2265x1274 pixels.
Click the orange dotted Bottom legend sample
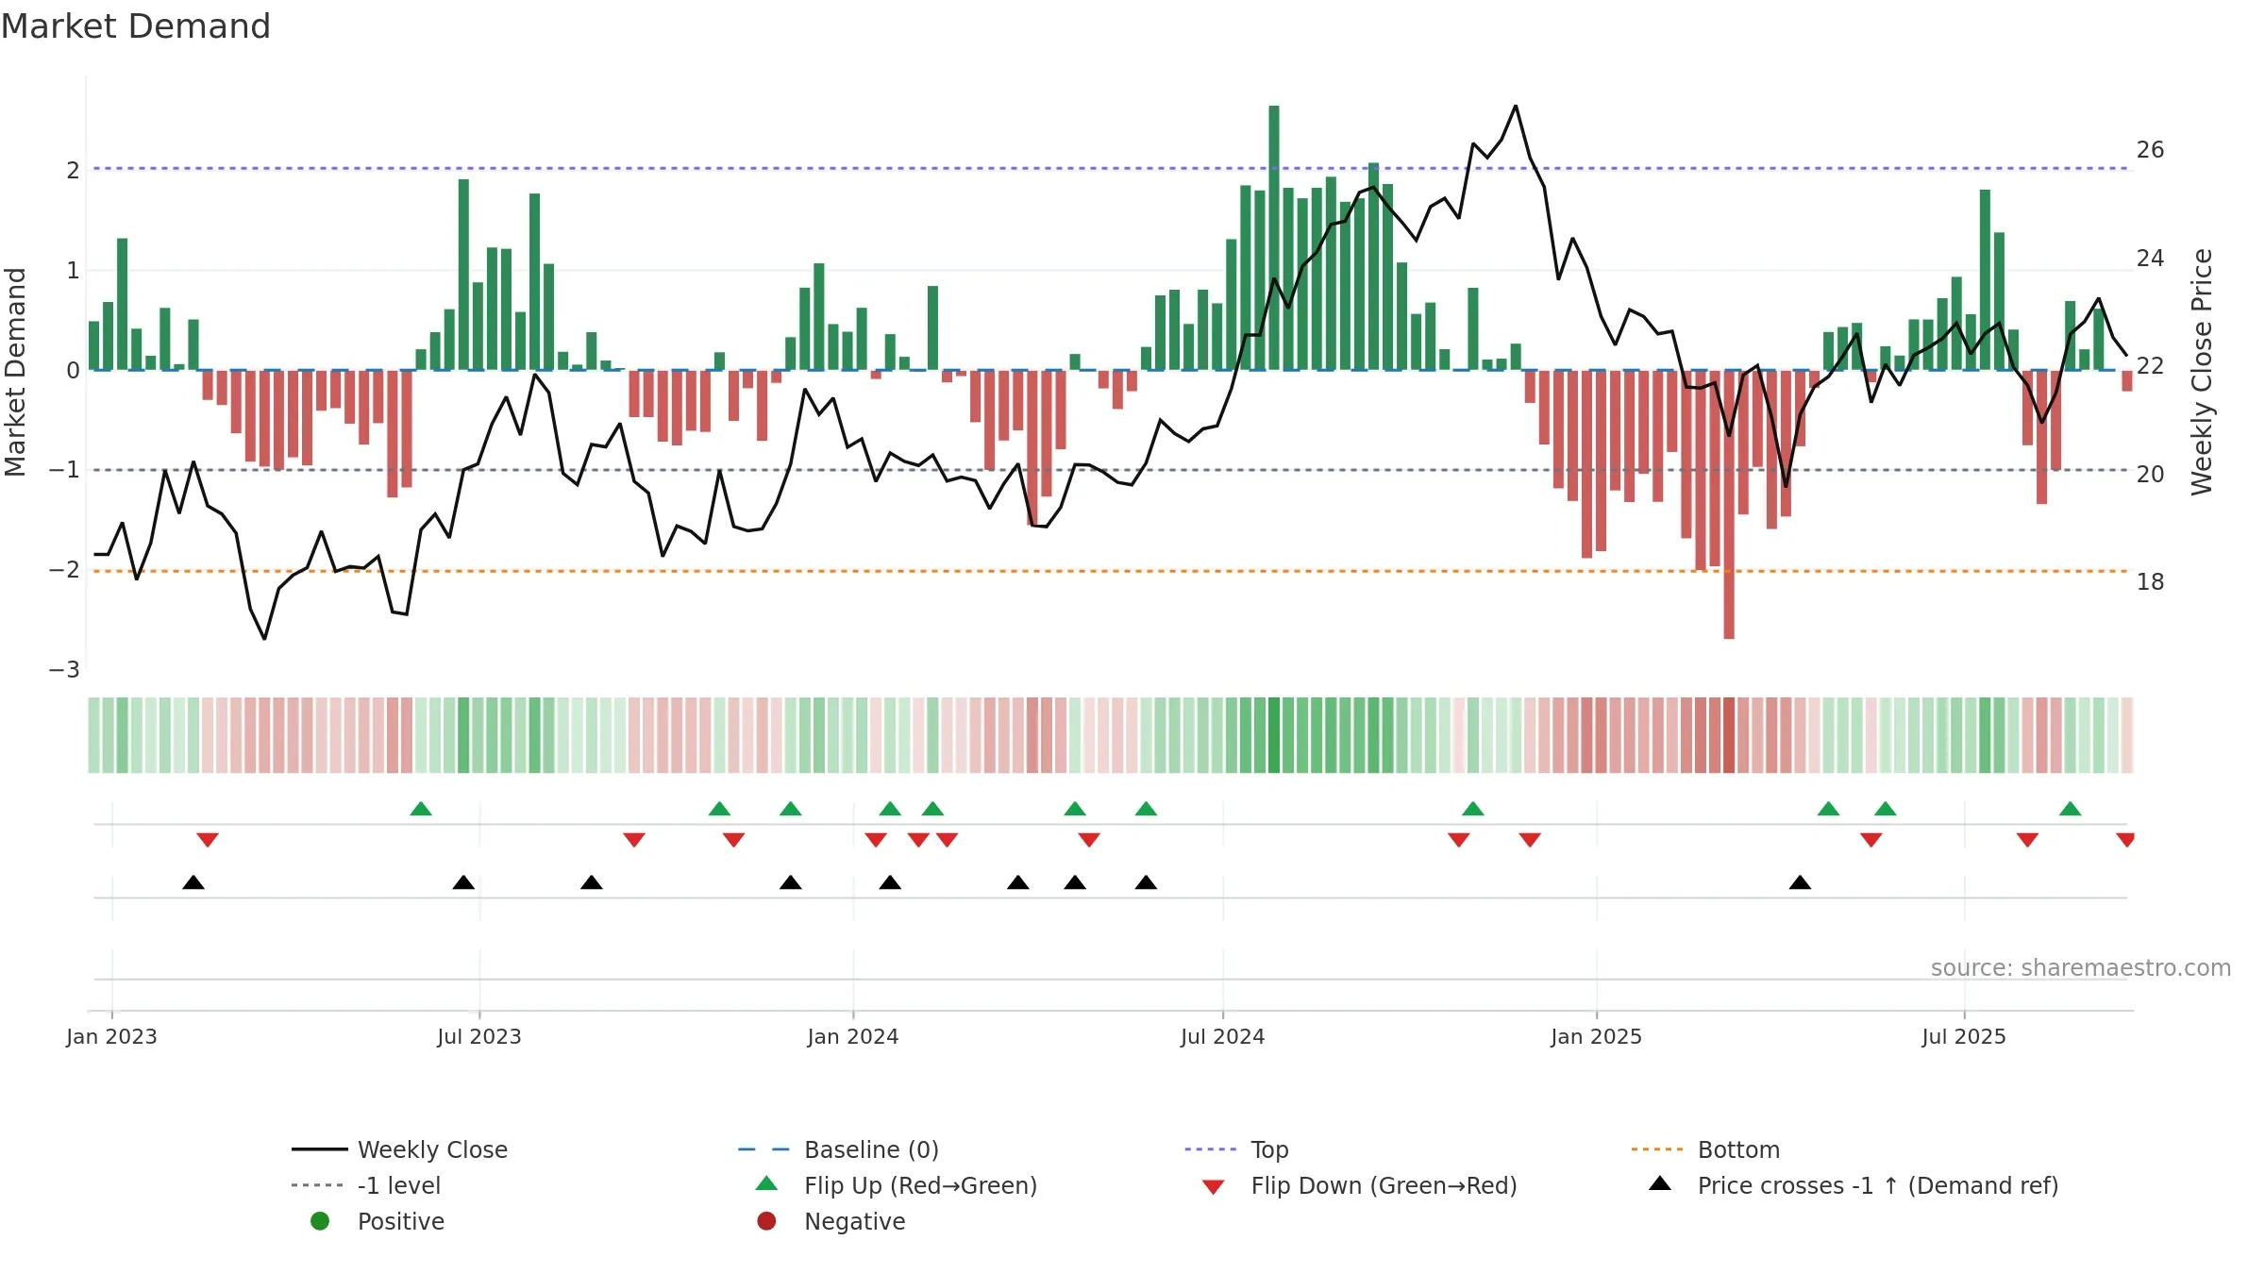(1657, 1149)
